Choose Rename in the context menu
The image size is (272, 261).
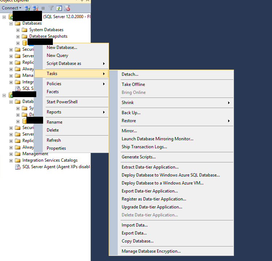pos(71,122)
